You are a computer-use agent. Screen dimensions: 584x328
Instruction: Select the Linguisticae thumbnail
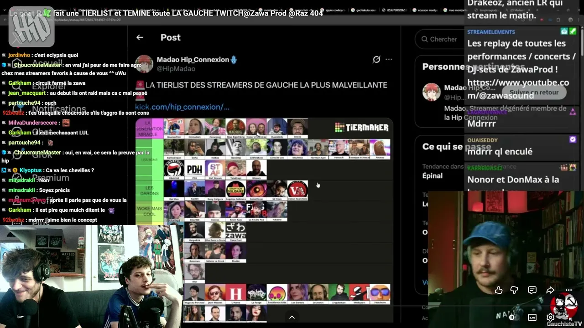pyautogui.click(x=339, y=293)
